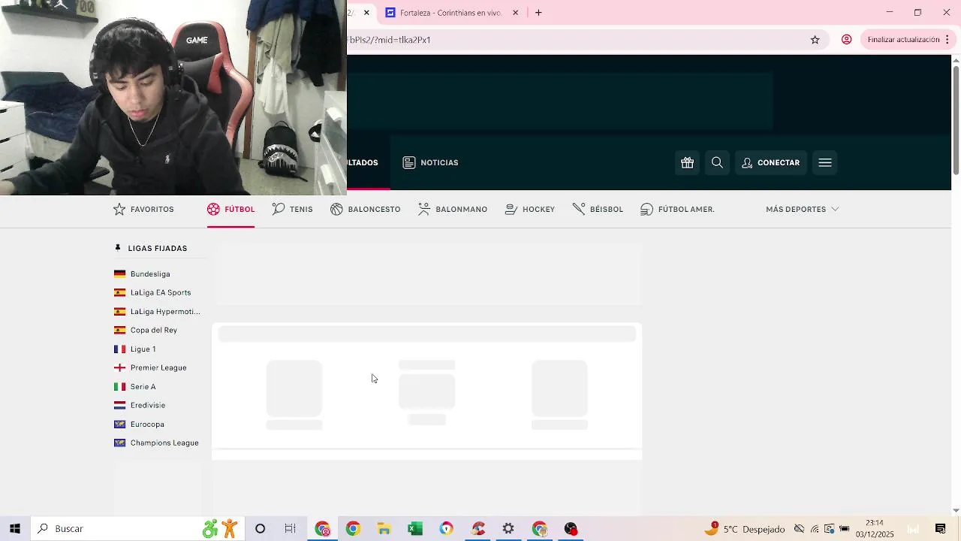Click the browser address bar URL
The height and width of the screenshot is (541, 961).
389,40
